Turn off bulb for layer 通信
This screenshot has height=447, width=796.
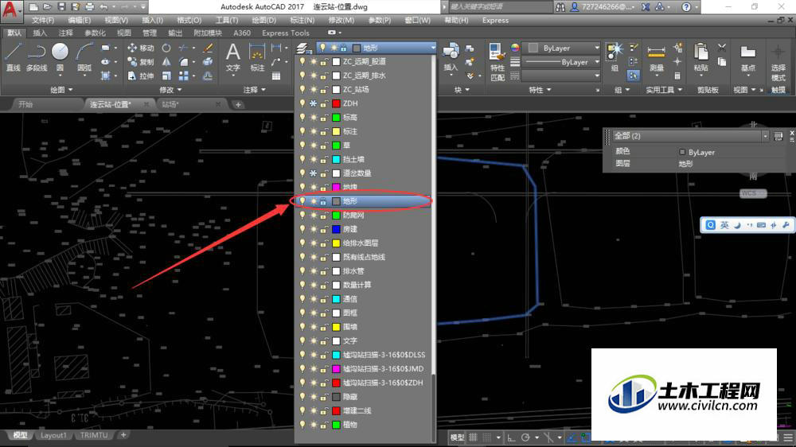[x=302, y=299]
